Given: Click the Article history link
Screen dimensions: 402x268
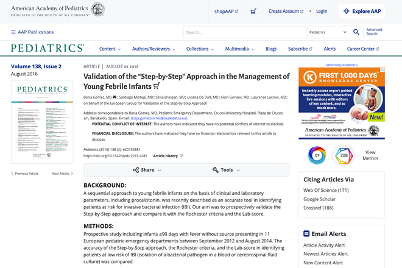Looking at the screenshot, I should pos(165,156).
